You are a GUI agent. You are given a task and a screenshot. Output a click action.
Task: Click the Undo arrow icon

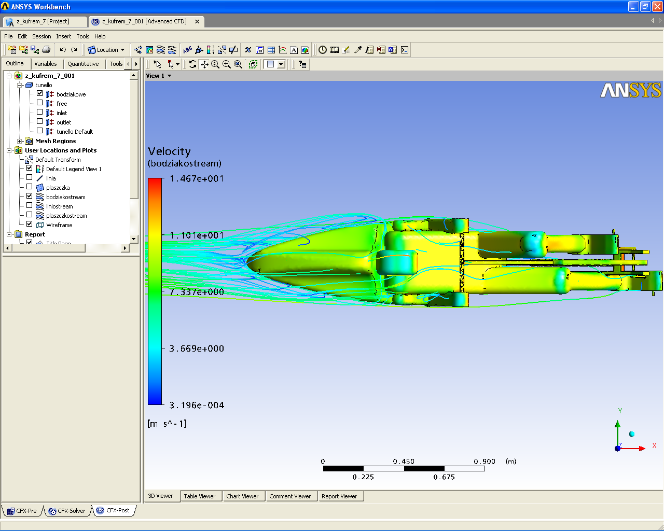(x=63, y=50)
